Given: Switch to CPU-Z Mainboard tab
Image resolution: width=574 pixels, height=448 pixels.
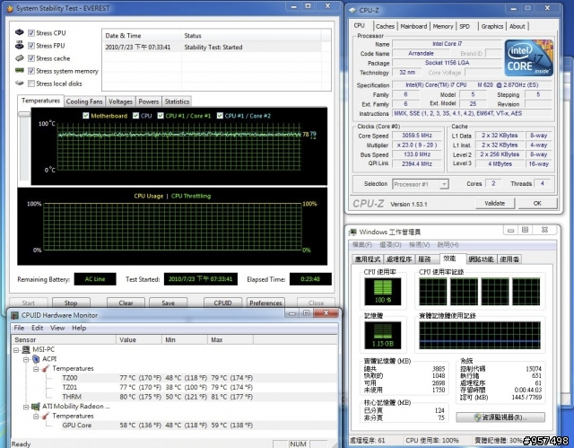Looking at the screenshot, I should tap(413, 26).
